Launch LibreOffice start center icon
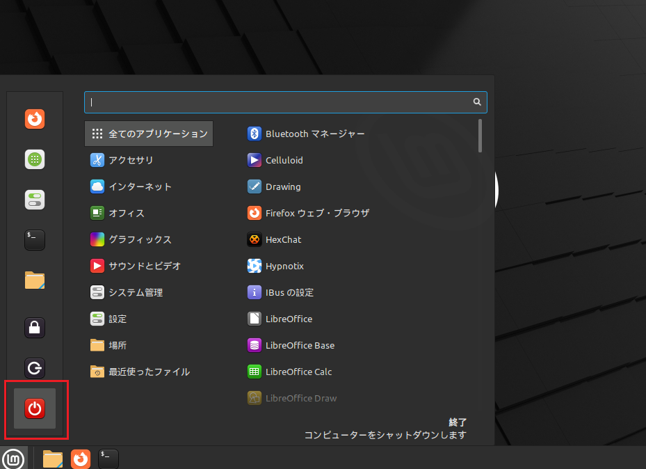This screenshot has height=469, width=646. [x=255, y=319]
